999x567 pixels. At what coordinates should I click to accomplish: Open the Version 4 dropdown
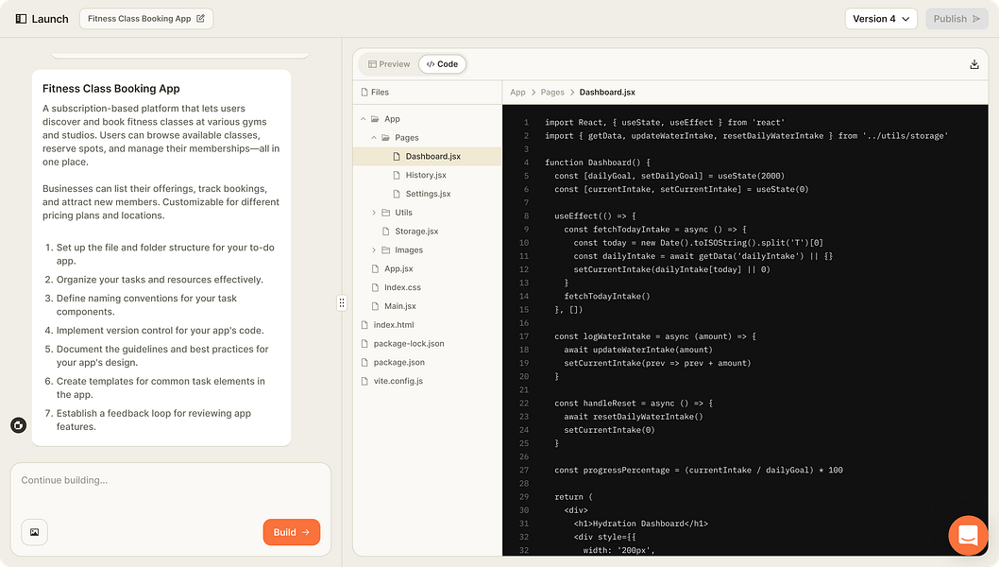pyautogui.click(x=880, y=19)
